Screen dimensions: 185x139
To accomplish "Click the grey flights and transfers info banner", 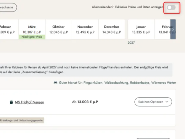I will [86, 69].
